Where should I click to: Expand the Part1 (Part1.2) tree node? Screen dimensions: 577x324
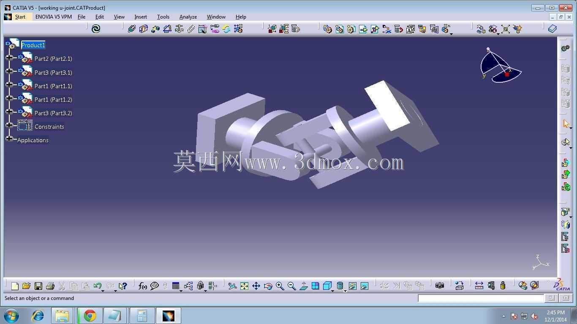tap(9, 98)
